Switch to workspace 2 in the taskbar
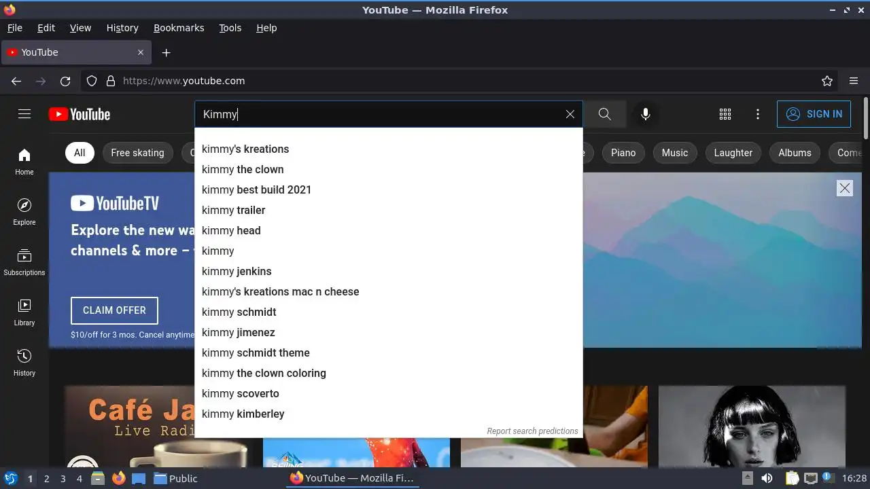 click(46, 478)
